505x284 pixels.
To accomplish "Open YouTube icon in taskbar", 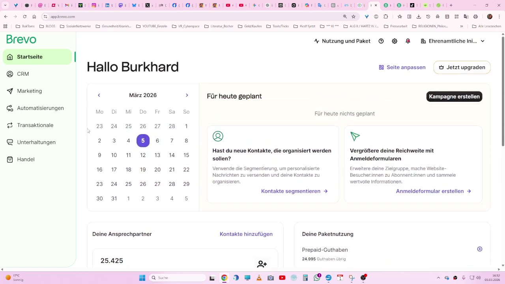I will tap(282, 278).
